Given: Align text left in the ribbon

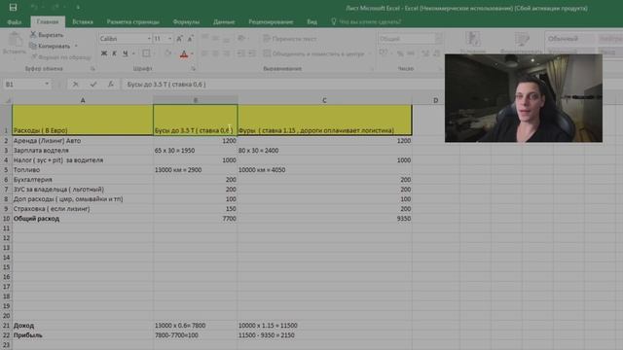Looking at the screenshot, I should [x=205, y=53].
